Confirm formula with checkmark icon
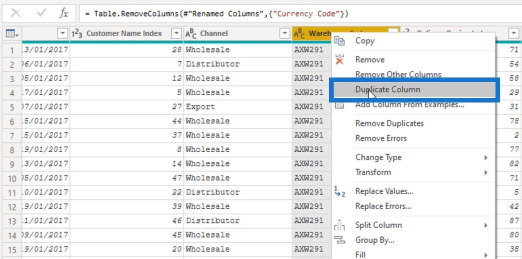Screen dimensions: 522x259 point(41,13)
